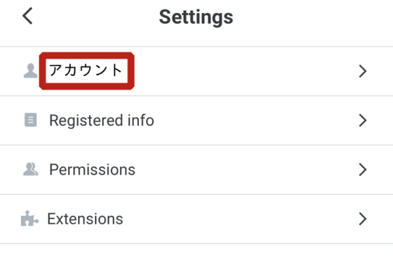The width and height of the screenshot is (393, 265).
Task: Open the Registered info label
Action: click(102, 120)
